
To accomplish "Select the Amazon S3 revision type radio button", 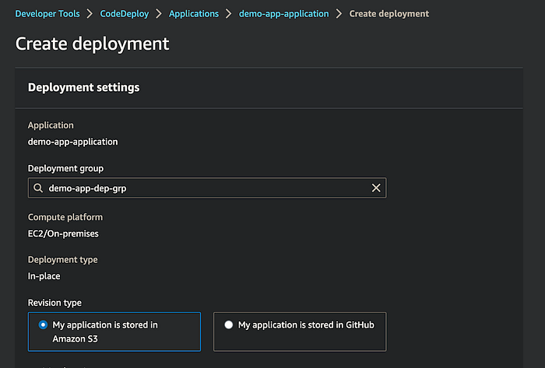I will [43, 325].
